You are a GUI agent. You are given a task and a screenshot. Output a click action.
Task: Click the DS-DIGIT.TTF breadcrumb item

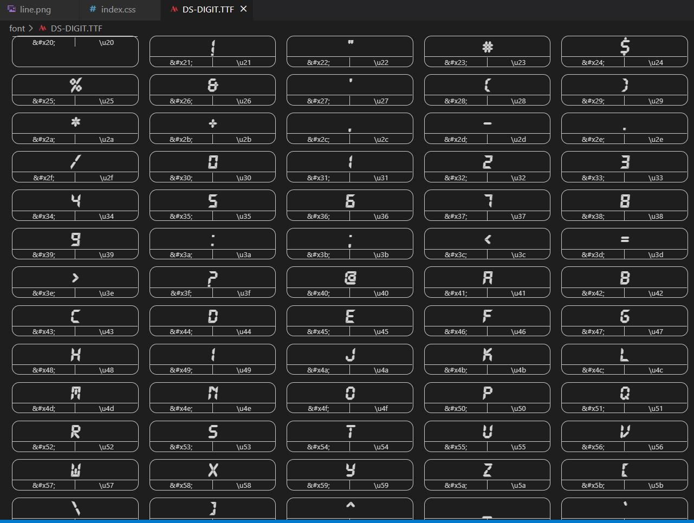pyautogui.click(x=76, y=28)
